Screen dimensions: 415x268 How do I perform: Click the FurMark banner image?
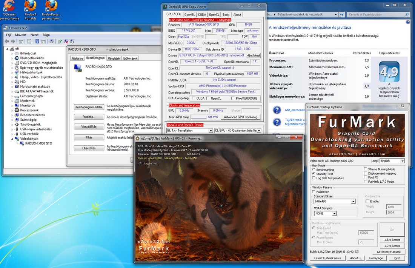point(357,136)
